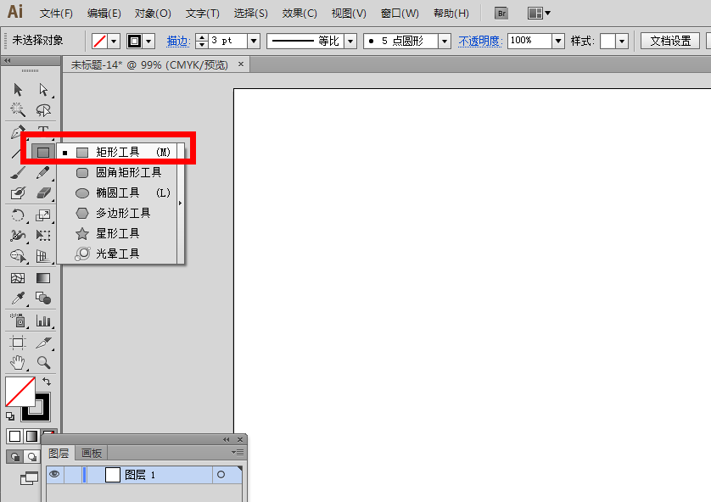Click 文档设置 button

click(670, 41)
